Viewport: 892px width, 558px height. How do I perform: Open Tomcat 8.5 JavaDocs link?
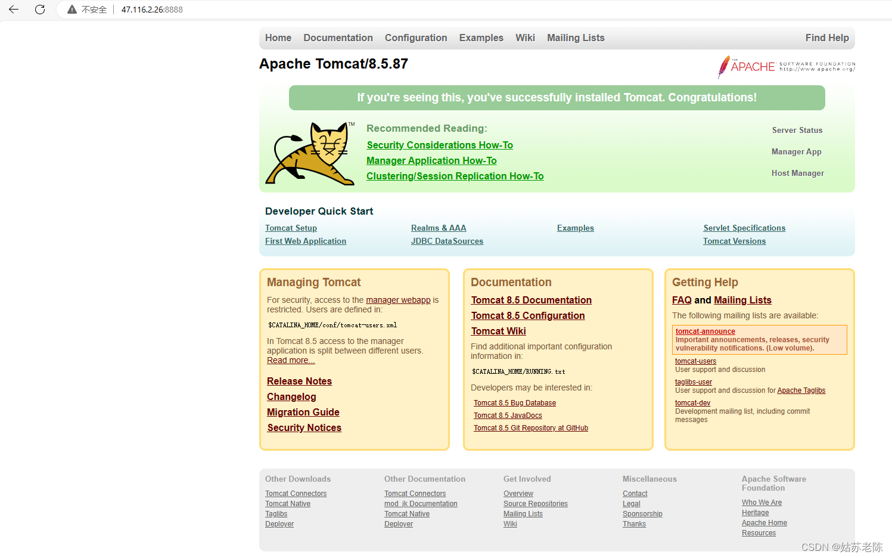[508, 416]
